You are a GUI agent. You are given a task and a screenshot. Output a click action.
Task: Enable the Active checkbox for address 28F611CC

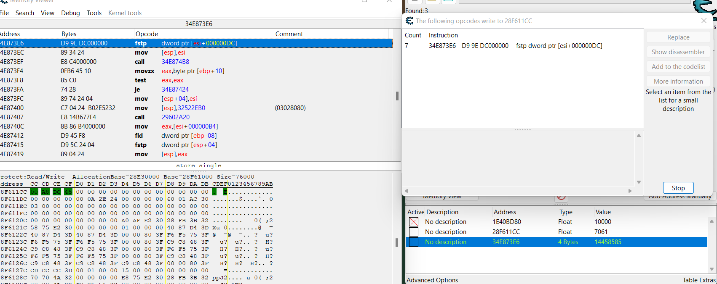414,232
